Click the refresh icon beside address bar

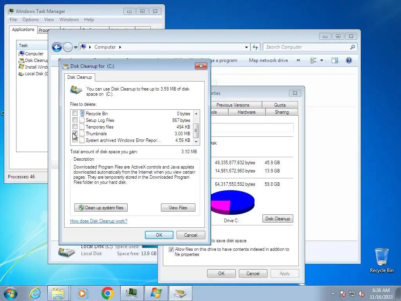[x=255, y=47]
